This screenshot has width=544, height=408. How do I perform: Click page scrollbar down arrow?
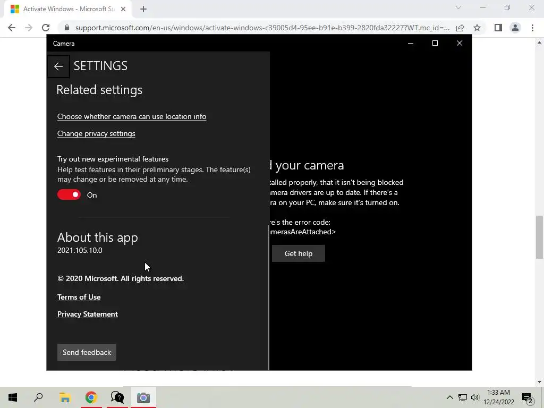(x=539, y=381)
